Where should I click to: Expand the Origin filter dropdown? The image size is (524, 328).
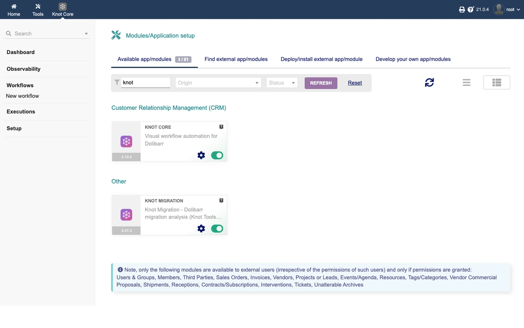coord(218,83)
